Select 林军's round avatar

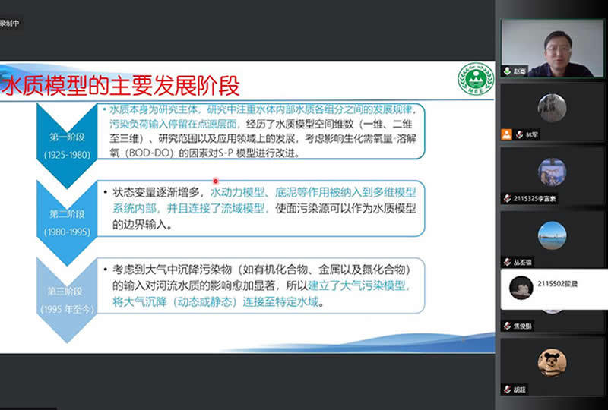pyautogui.click(x=552, y=108)
